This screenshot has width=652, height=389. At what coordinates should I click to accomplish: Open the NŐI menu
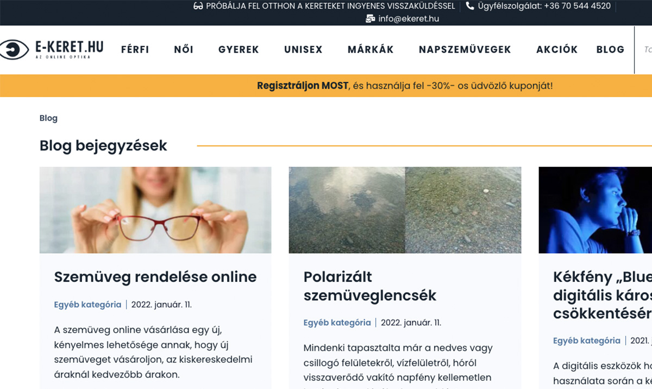point(184,49)
